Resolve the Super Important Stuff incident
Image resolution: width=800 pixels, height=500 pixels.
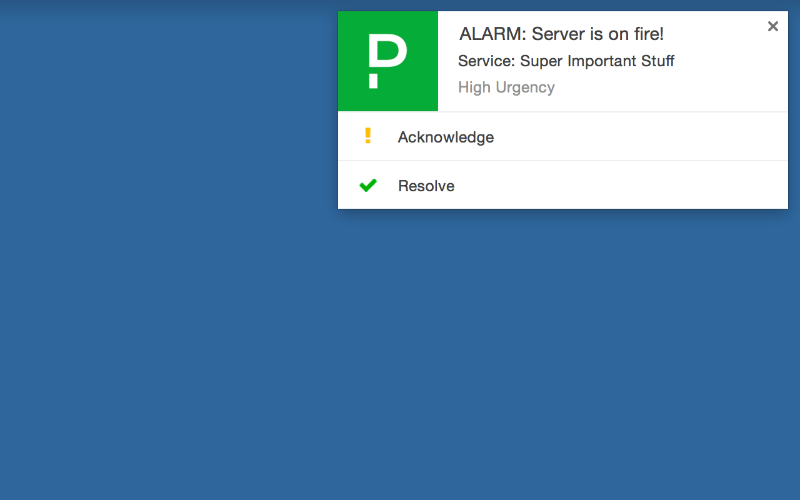[426, 186]
